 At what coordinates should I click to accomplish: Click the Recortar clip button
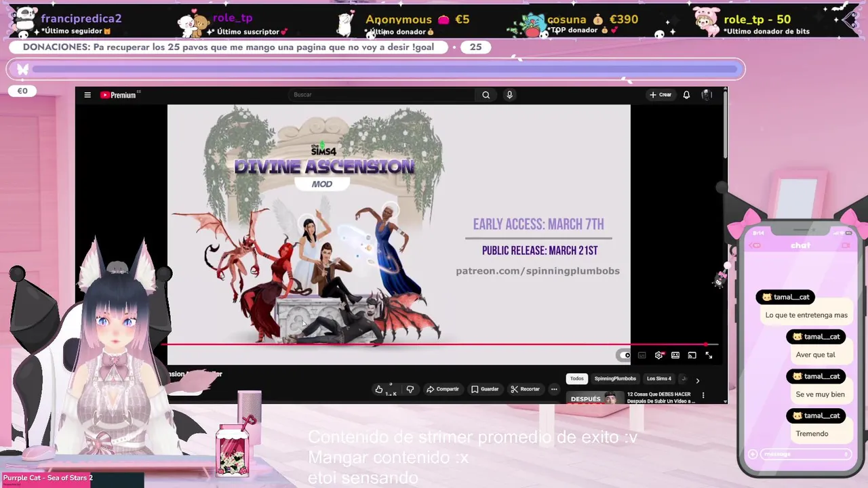pos(526,389)
